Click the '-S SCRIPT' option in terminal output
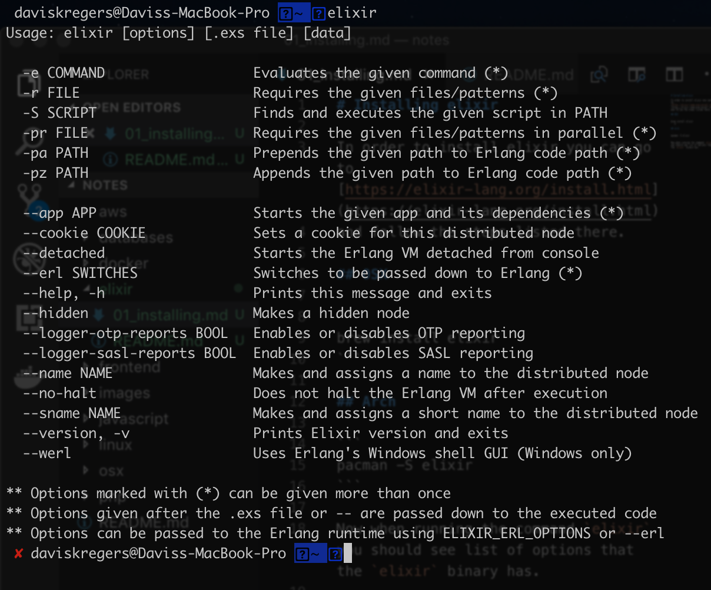This screenshot has height=590, width=711. click(x=59, y=112)
